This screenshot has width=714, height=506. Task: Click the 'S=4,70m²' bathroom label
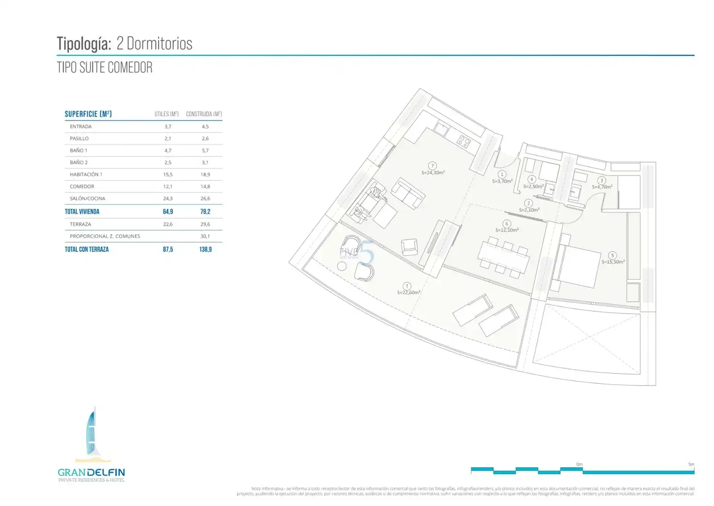(602, 187)
